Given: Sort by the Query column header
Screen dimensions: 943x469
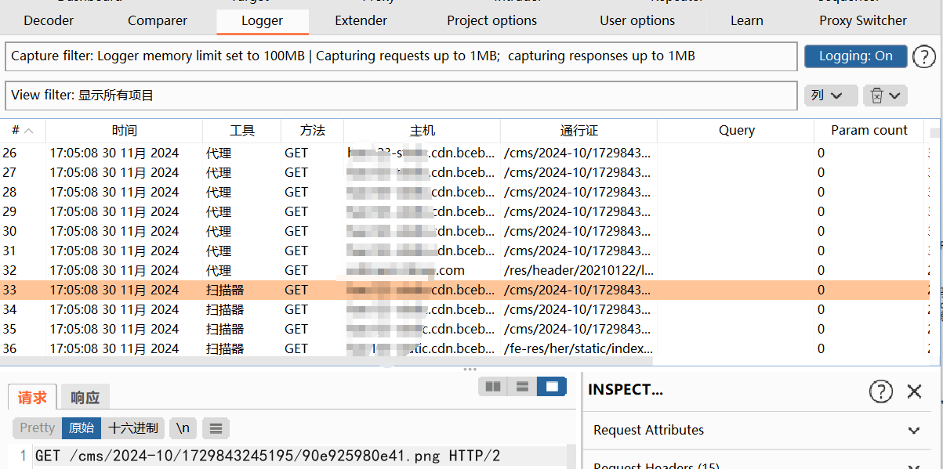Looking at the screenshot, I should click(735, 131).
